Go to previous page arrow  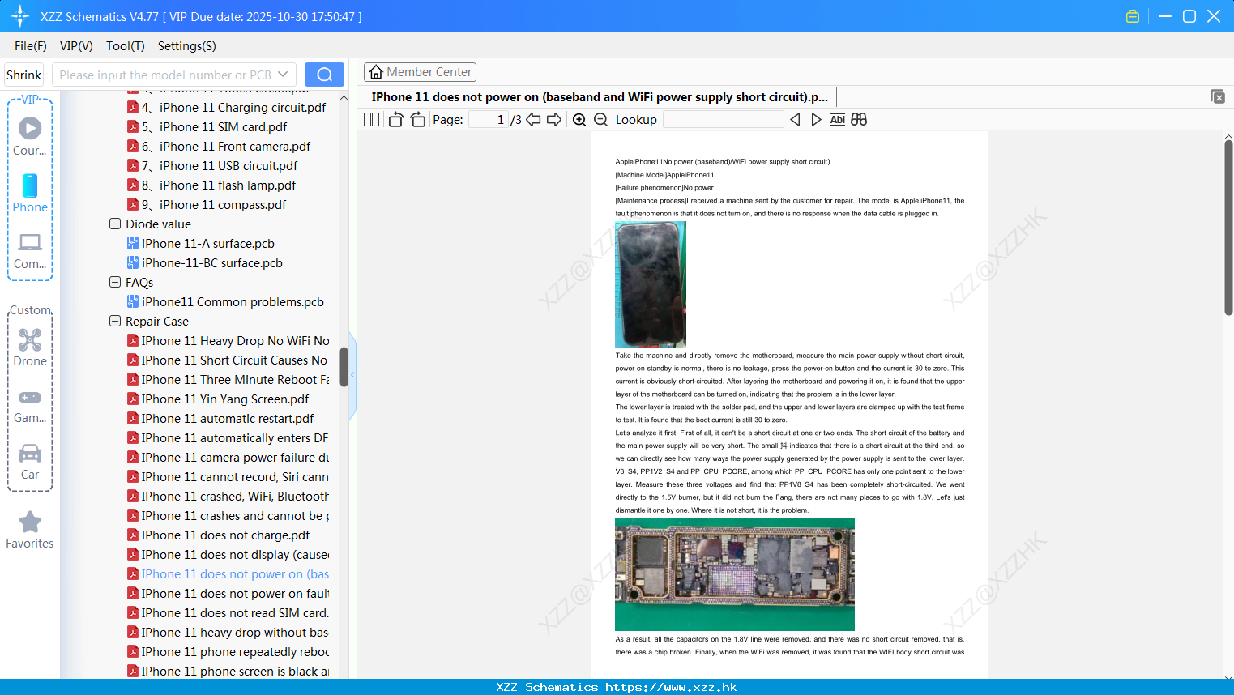pos(533,119)
